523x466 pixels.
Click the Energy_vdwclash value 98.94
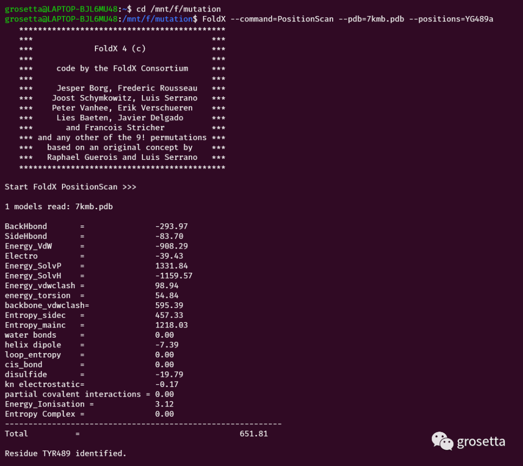click(167, 286)
